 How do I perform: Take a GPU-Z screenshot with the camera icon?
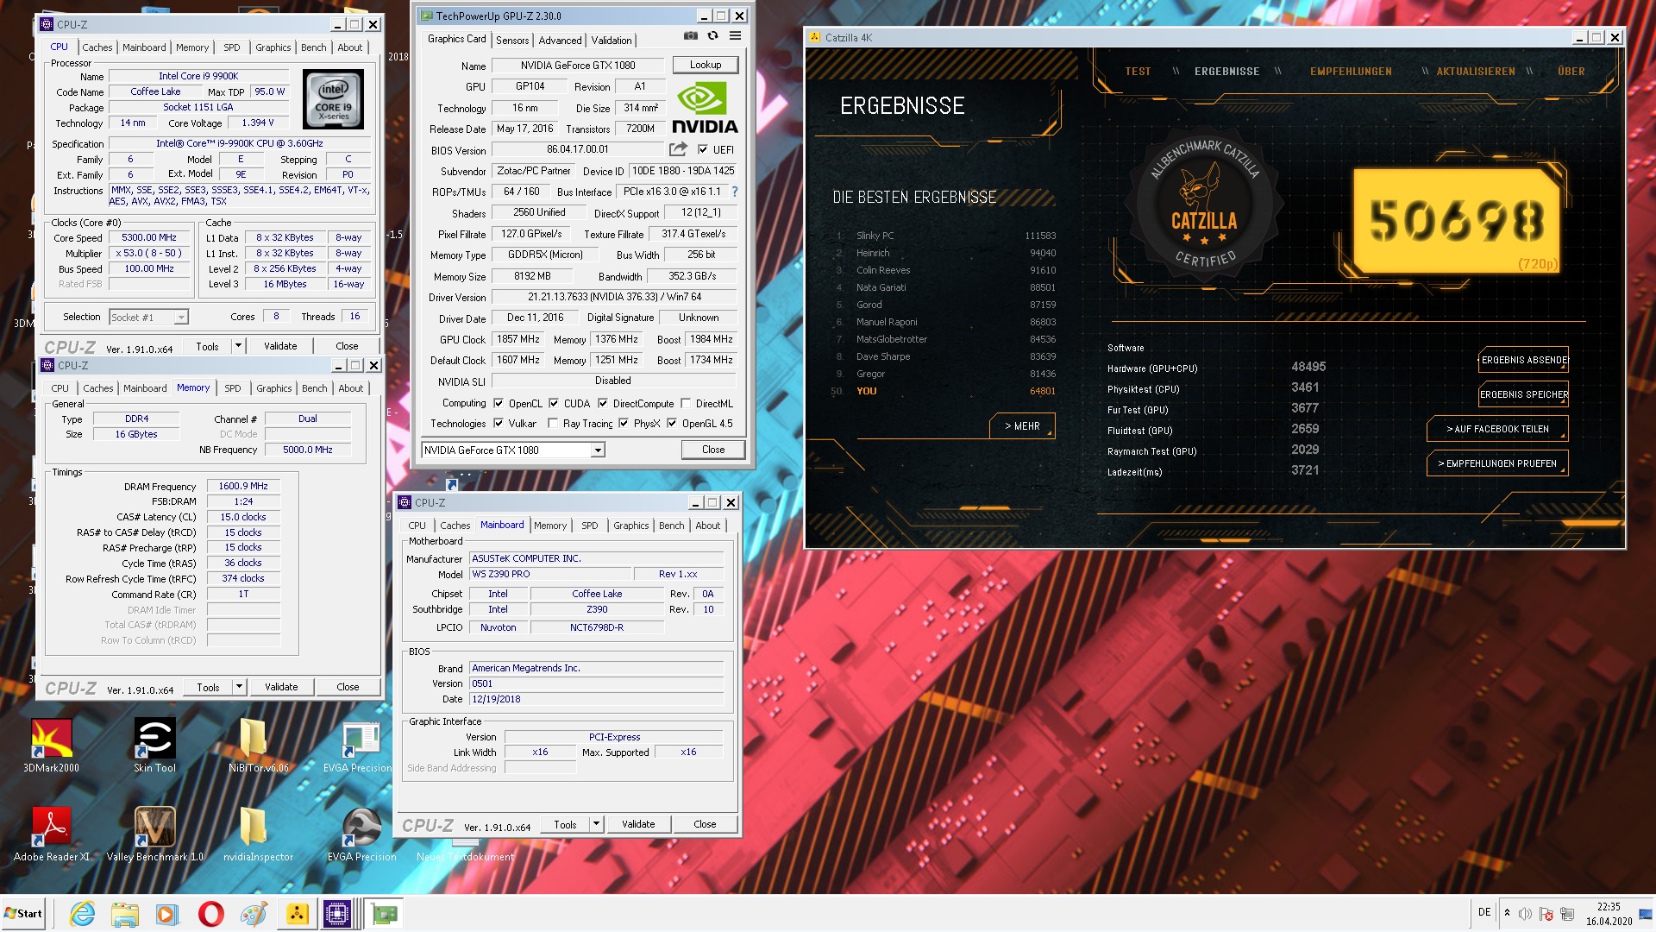point(691,36)
